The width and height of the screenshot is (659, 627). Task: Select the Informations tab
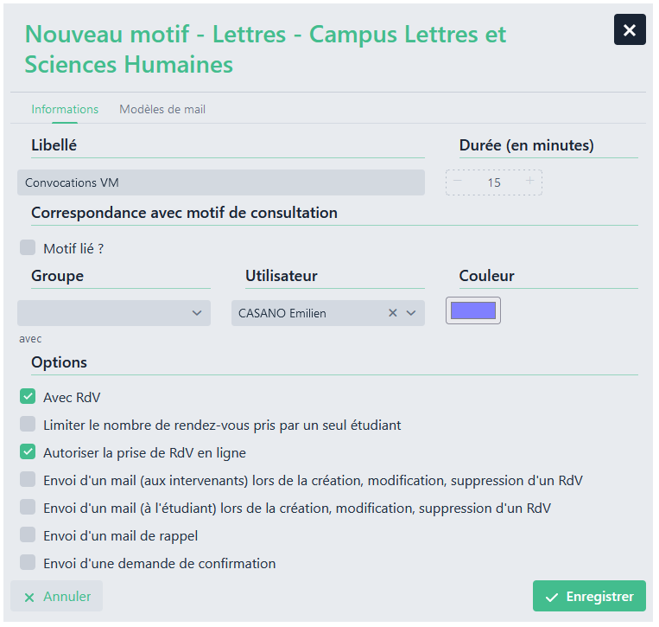point(65,110)
